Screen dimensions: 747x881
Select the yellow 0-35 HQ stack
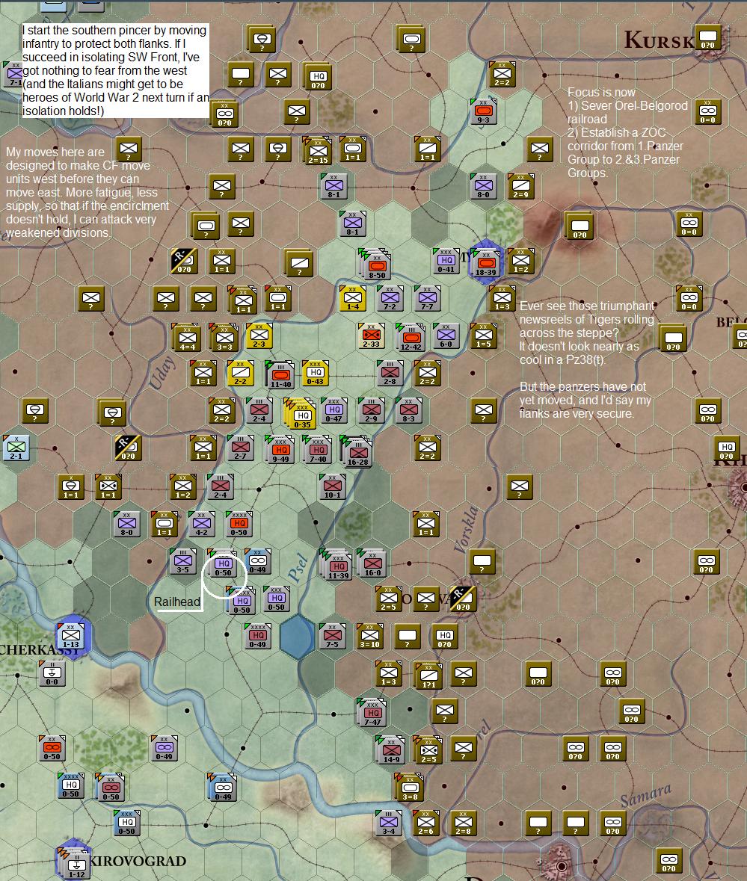tap(301, 414)
